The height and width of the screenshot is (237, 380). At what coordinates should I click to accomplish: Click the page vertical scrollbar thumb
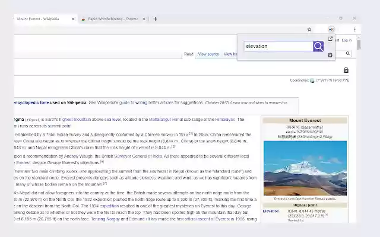click(x=359, y=45)
